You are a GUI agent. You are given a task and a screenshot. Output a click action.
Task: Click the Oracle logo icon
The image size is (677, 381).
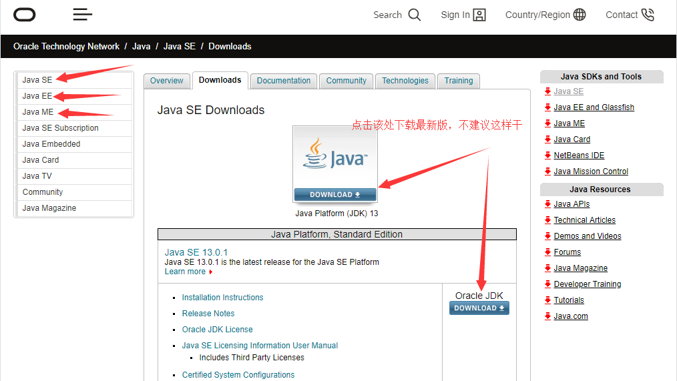(x=24, y=15)
